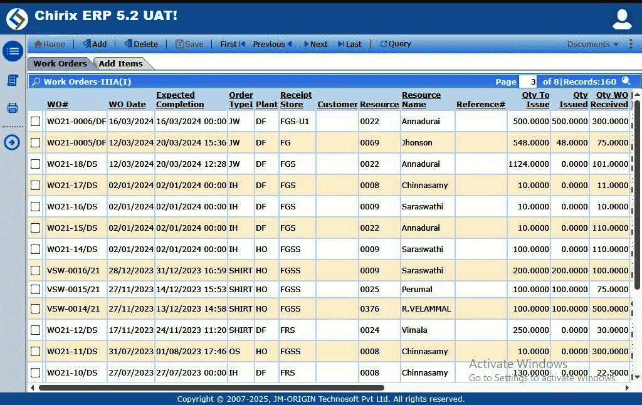Sort by Expected Completion column header

pos(180,100)
